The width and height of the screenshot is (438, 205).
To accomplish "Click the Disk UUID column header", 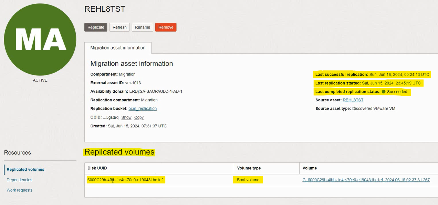I will coord(97,168).
